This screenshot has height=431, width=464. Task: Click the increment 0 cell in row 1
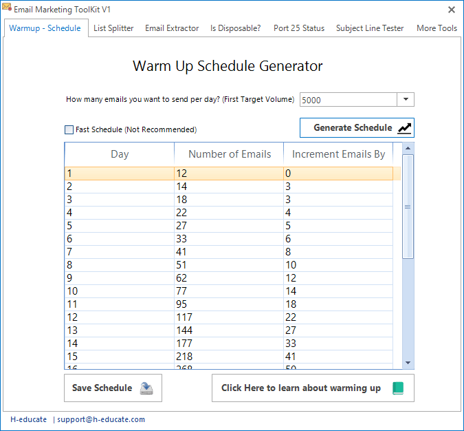[338, 174]
